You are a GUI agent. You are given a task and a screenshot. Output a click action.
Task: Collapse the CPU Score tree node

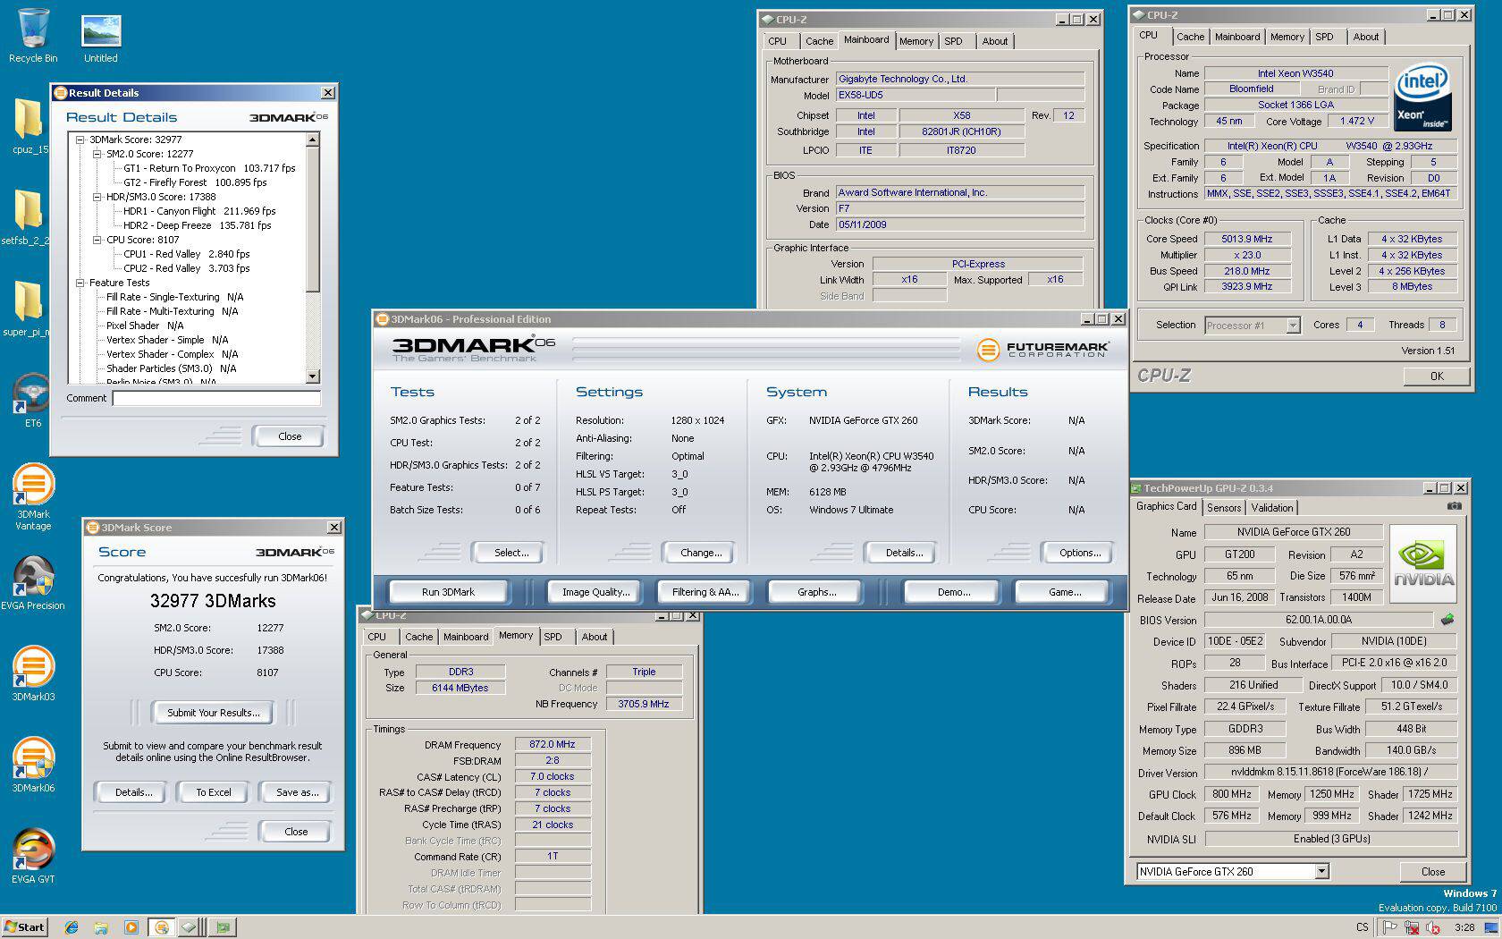(97, 240)
